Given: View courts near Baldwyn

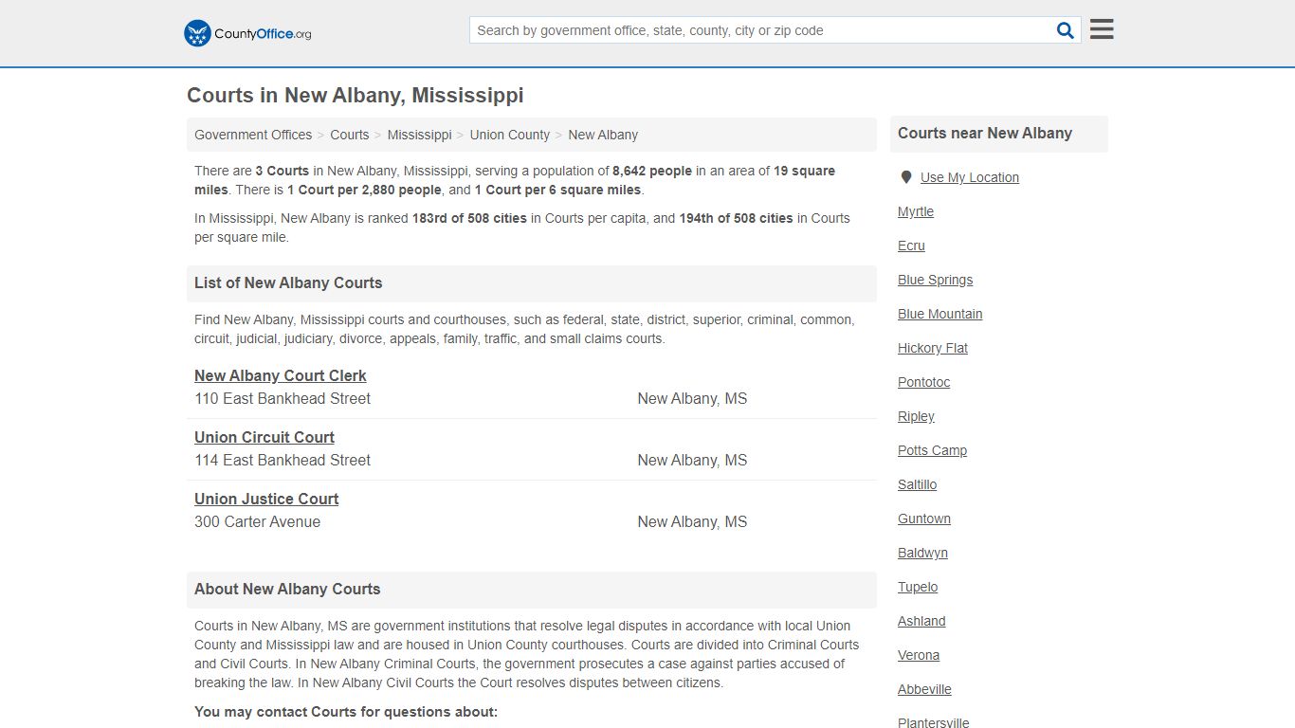Looking at the screenshot, I should (923, 553).
